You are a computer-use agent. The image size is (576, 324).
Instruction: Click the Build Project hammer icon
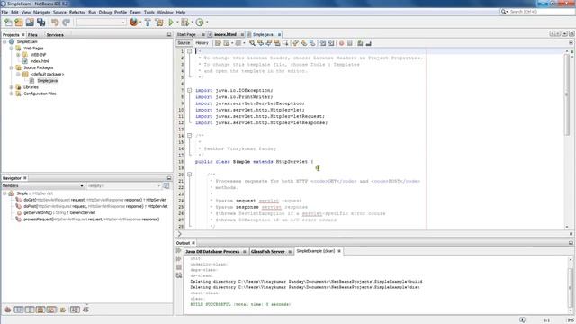pyautogui.click(x=148, y=22)
